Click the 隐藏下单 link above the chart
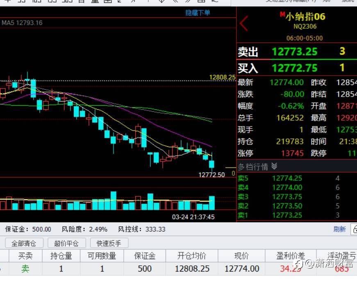 click(x=198, y=13)
